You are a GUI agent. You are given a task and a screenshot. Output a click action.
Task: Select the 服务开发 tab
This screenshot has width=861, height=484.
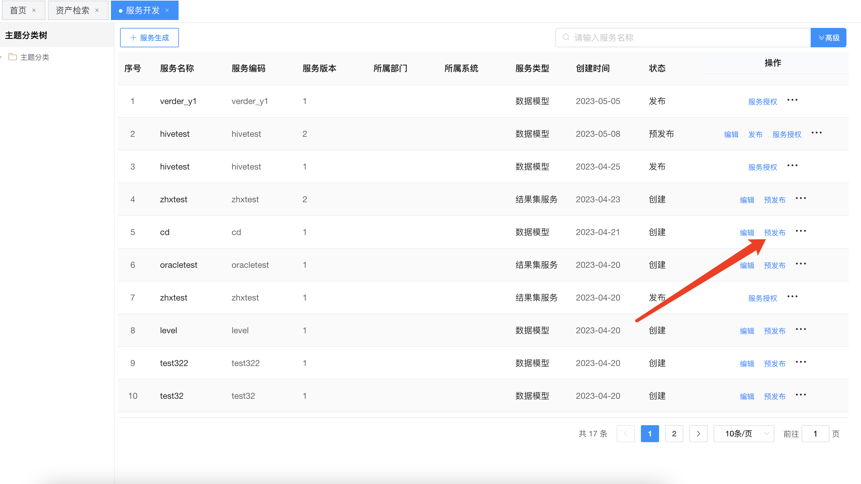click(x=143, y=10)
